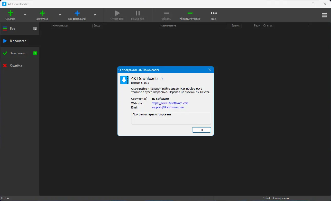Expand the Конвертация dropdown arrow
Screen dimensions: 331x201
[x=95, y=15]
